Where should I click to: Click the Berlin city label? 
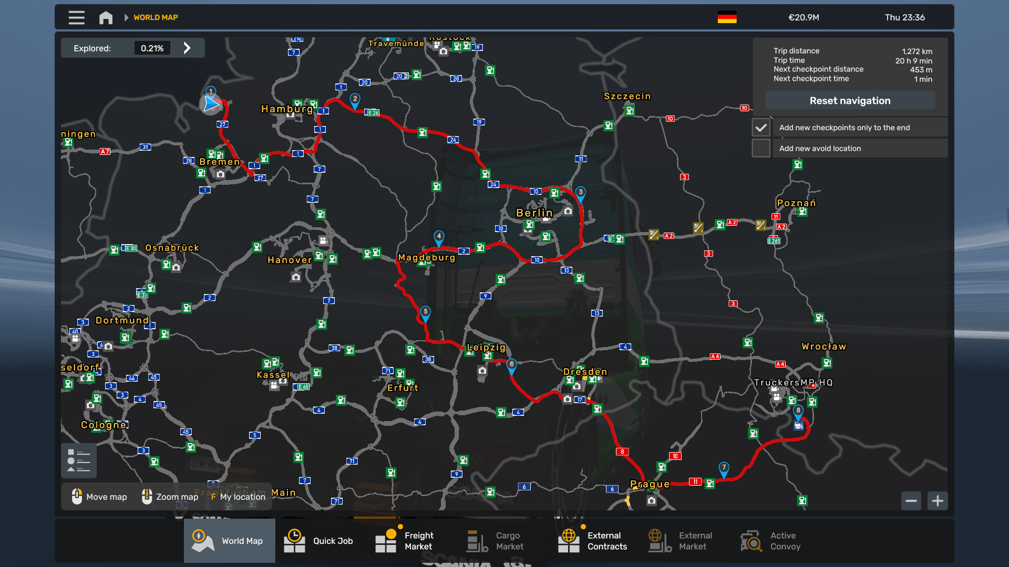tap(534, 213)
